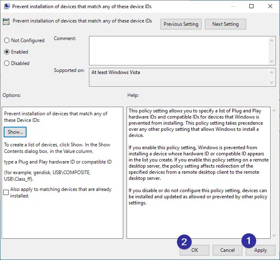Cancel the policy dialog
Image resolution: width=280 pixels, height=260 pixels.
(x=227, y=250)
